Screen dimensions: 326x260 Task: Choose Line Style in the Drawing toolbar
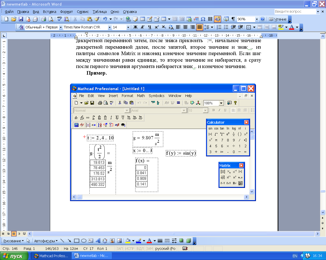coord(160,241)
